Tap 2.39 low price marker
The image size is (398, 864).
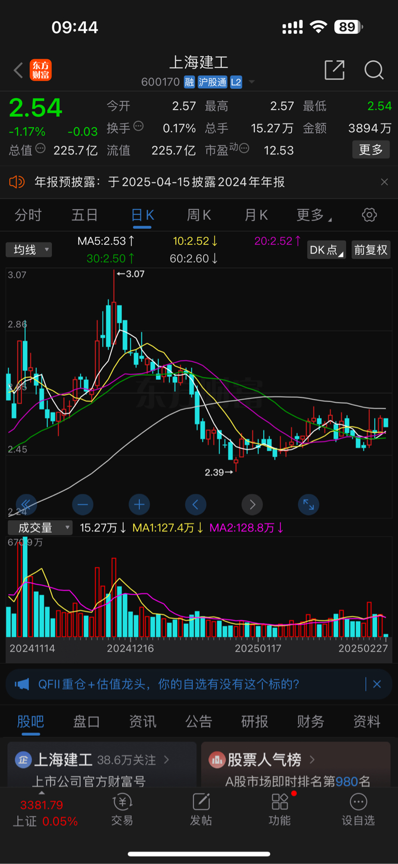point(219,472)
